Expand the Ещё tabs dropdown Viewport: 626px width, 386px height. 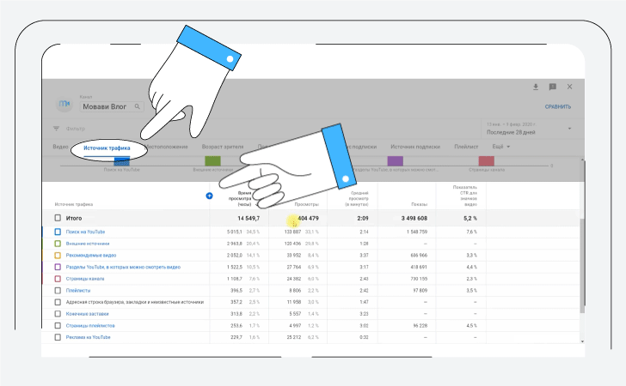coord(501,147)
